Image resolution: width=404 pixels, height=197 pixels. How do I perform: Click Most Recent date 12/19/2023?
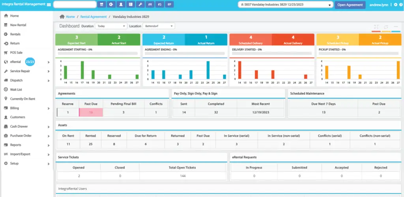point(260,112)
